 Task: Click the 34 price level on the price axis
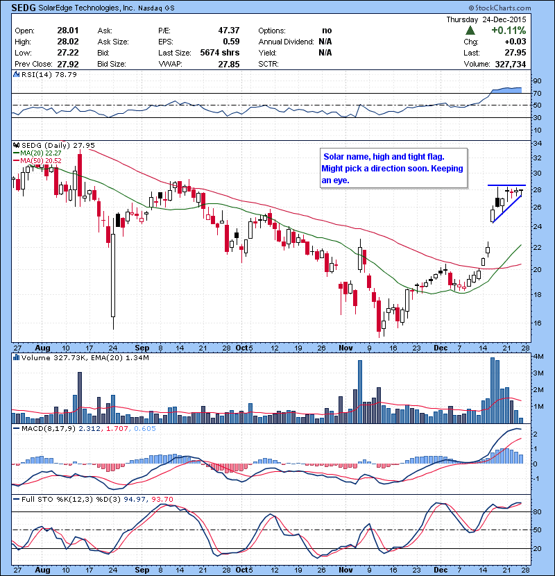click(x=538, y=144)
